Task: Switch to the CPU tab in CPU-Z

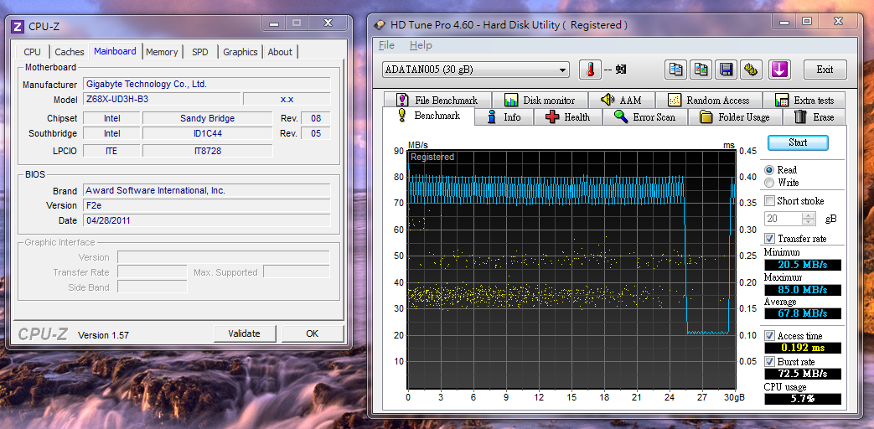Action: coord(33,52)
